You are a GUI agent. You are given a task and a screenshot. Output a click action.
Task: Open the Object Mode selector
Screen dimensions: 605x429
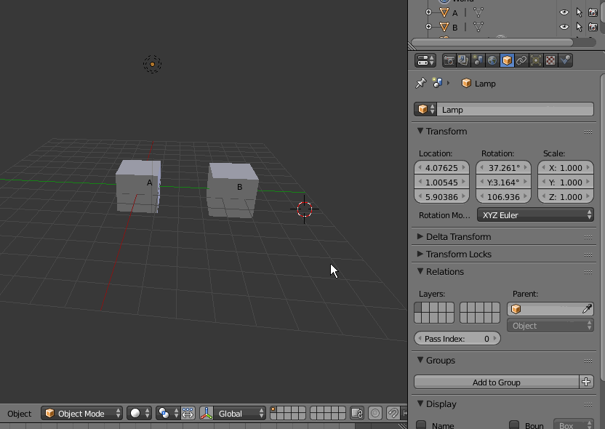pos(81,413)
